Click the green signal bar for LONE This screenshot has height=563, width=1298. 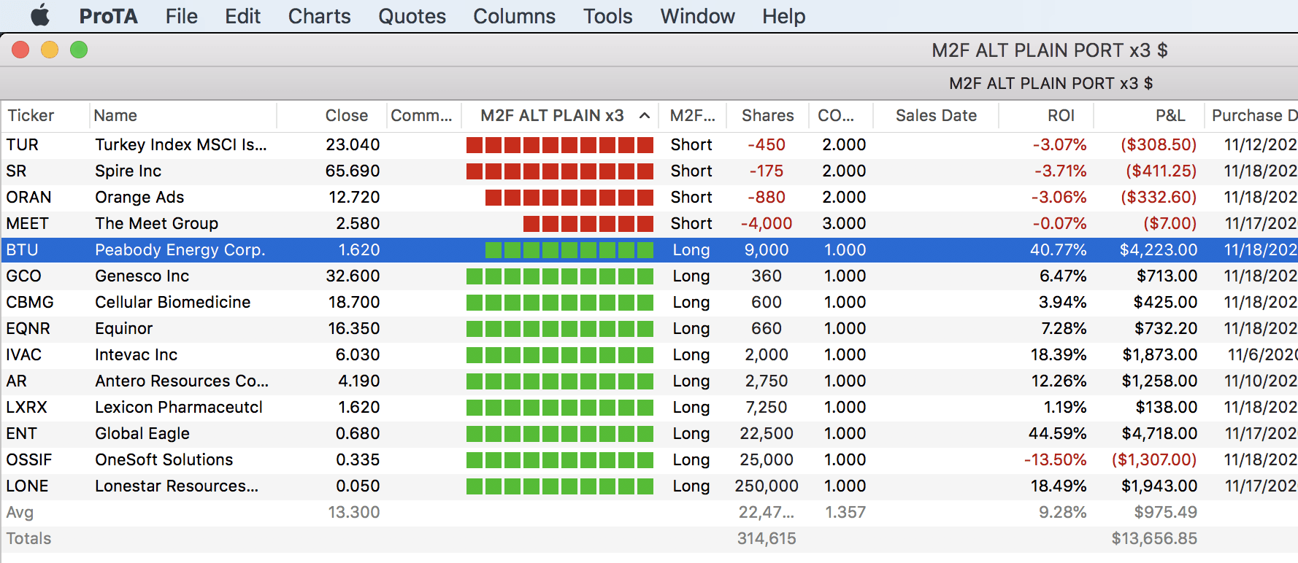[560, 486]
